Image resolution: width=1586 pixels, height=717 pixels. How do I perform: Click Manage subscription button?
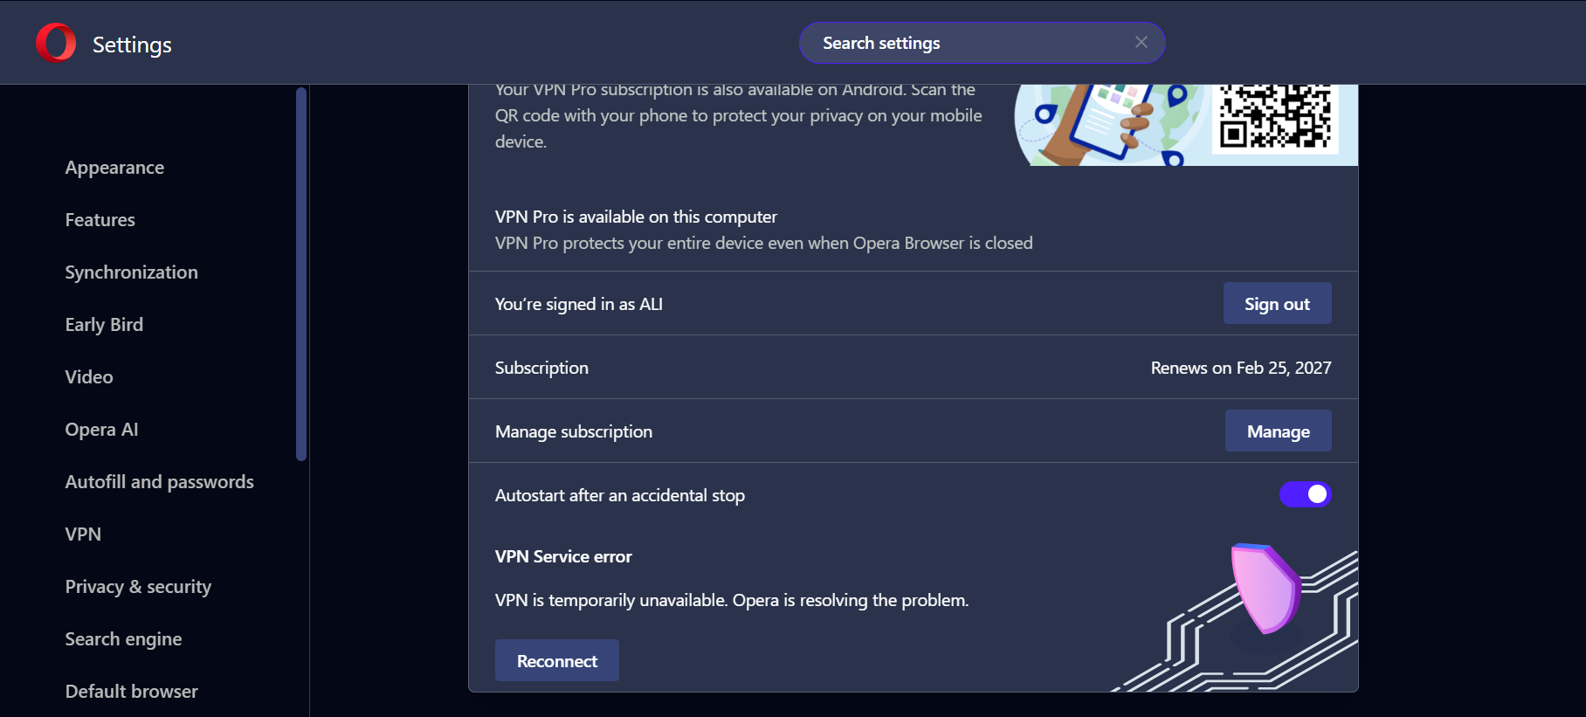1278,431
